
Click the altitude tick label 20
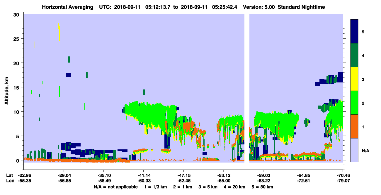point(17,63)
